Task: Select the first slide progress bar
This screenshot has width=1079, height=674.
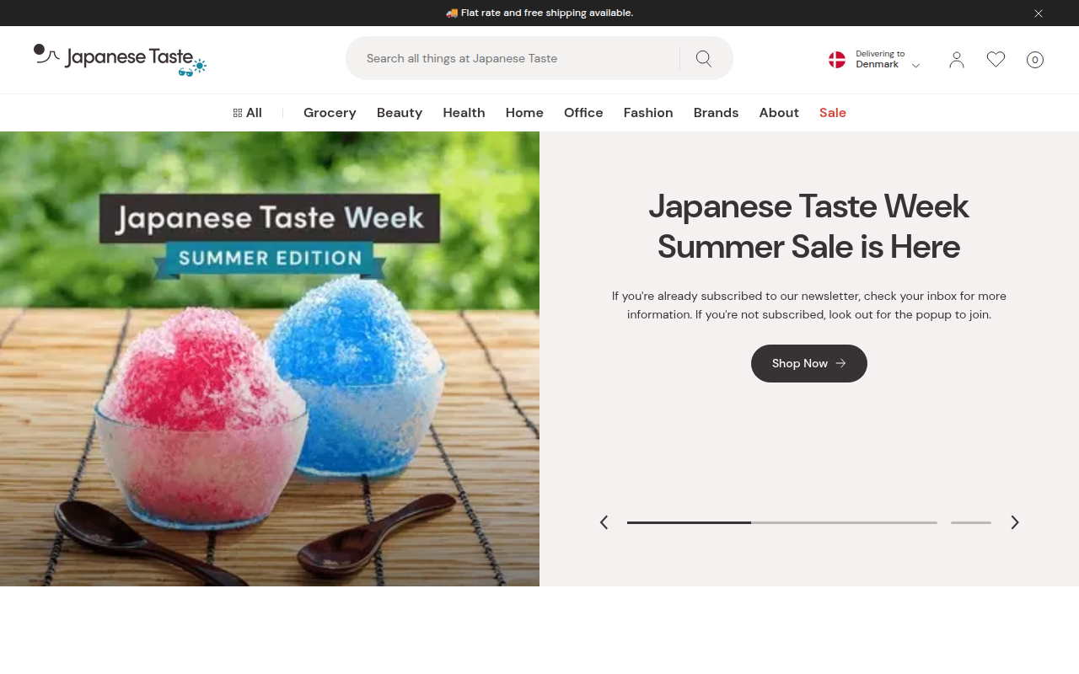Action: pos(782,522)
